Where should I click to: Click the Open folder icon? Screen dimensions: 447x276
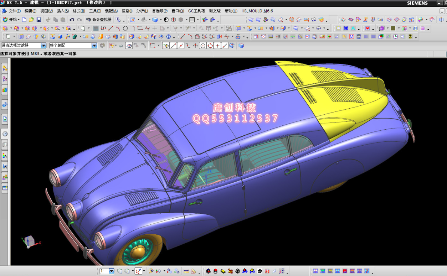31,20
